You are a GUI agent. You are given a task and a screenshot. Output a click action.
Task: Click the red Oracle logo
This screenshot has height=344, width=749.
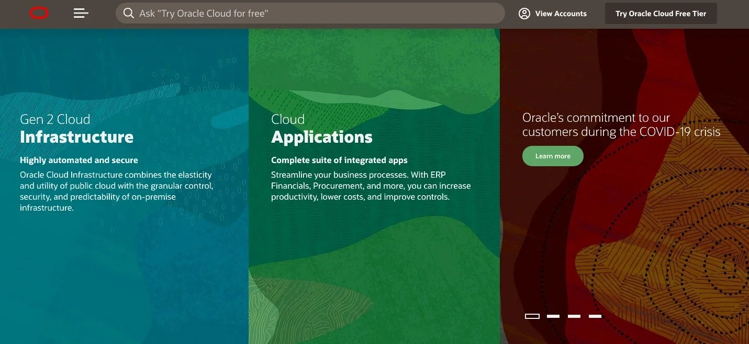point(39,14)
